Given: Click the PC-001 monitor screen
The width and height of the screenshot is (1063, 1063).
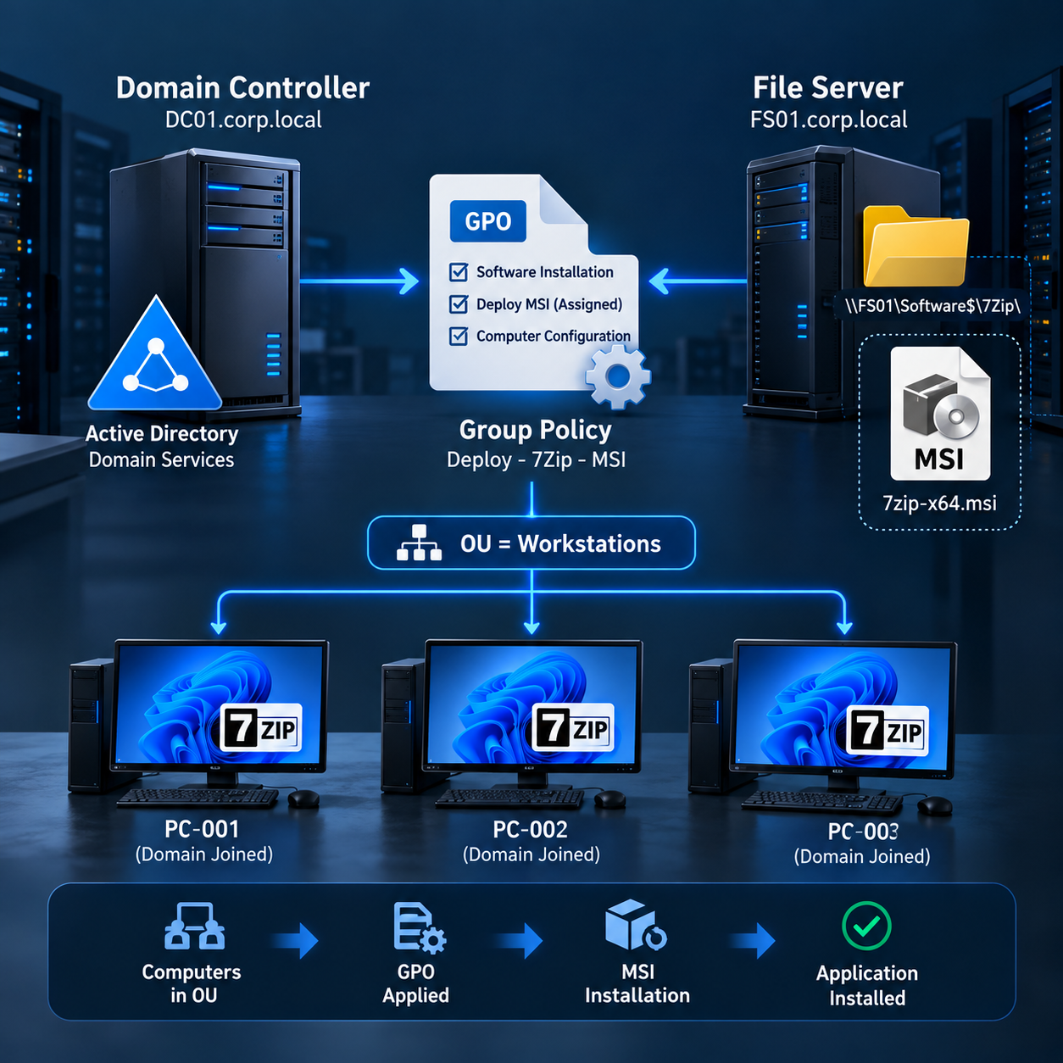Looking at the screenshot, I should click(x=220, y=704).
